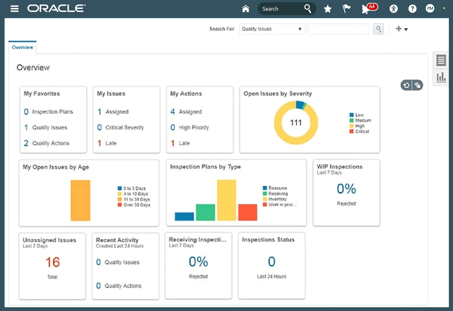The height and width of the screenshot is (311, 453).
Task: Open the tasks panel list icon
Action: pyautogui.click(x=441, y=60)
